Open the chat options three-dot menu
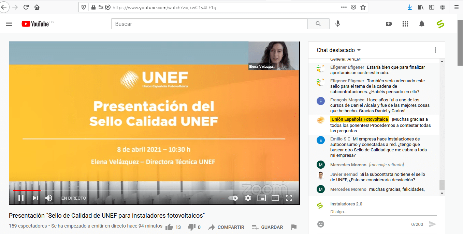 pyautogui.click(x=435, y=50)
